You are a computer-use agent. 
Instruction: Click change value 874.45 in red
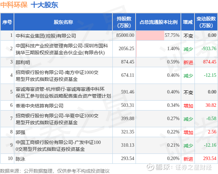click(210, 62)
